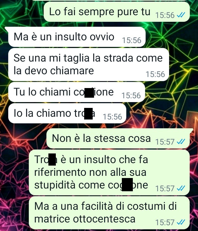Screen dimensions: 198x231
Task: Tap the black censor box in 'Tu lo chiami' message
Action: click(x=89, y=92)
